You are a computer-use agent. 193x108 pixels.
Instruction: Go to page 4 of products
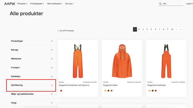click(x=147, y=29)
